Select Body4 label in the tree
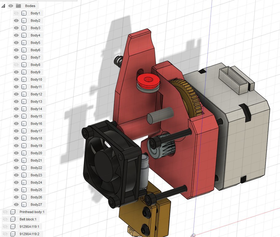Viewport: 280px width, 237px height. pos(35,35)
